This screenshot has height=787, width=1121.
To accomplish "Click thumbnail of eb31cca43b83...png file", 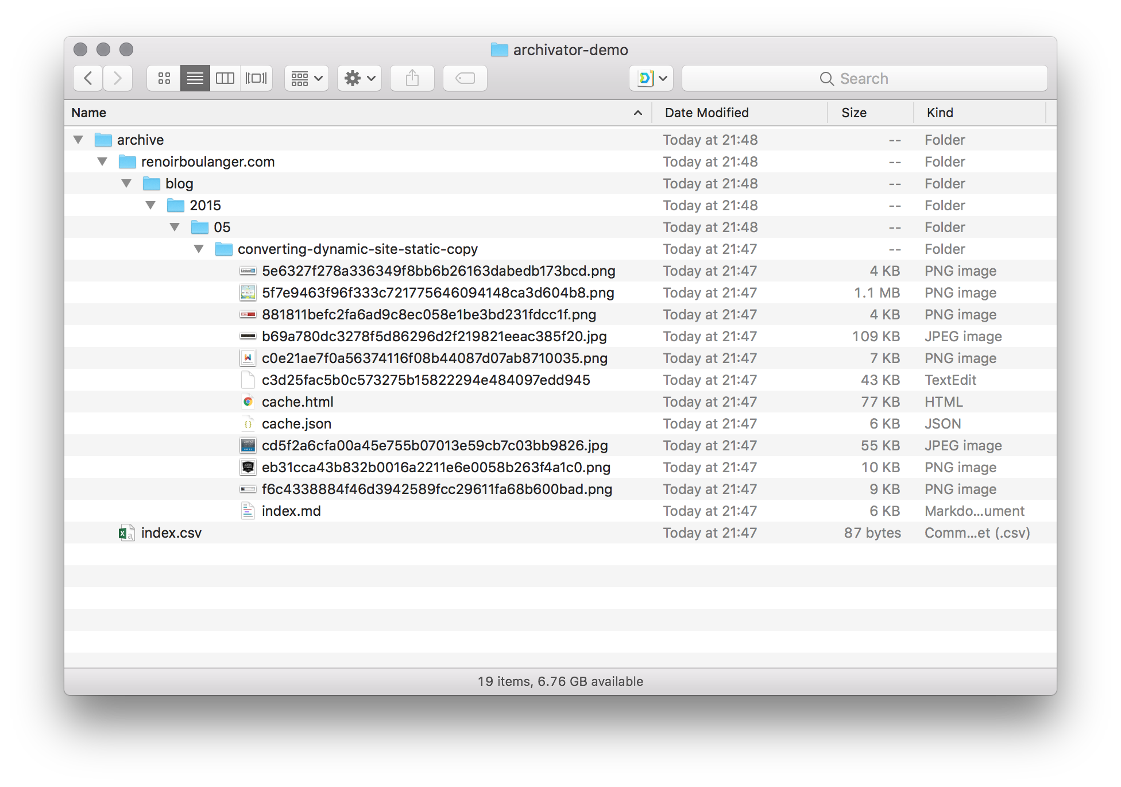I will pyautogui.click(x=248, y=467).
